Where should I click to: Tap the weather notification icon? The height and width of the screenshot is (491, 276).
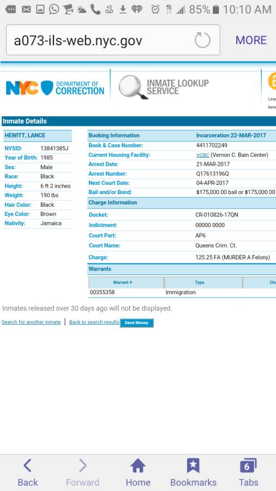click(81, 10)
